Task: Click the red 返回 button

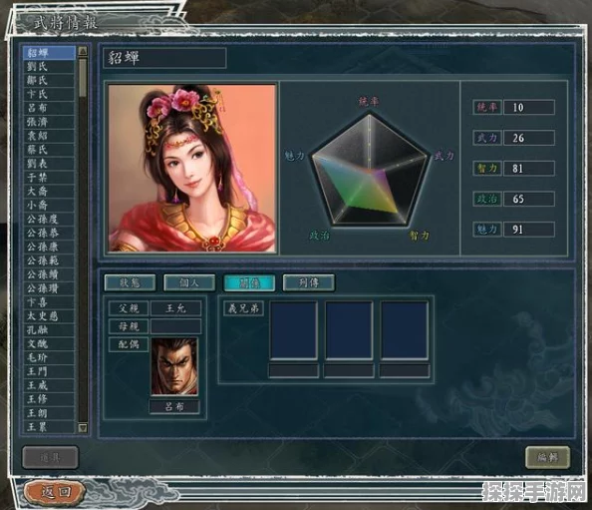Action: coord(55,491)
